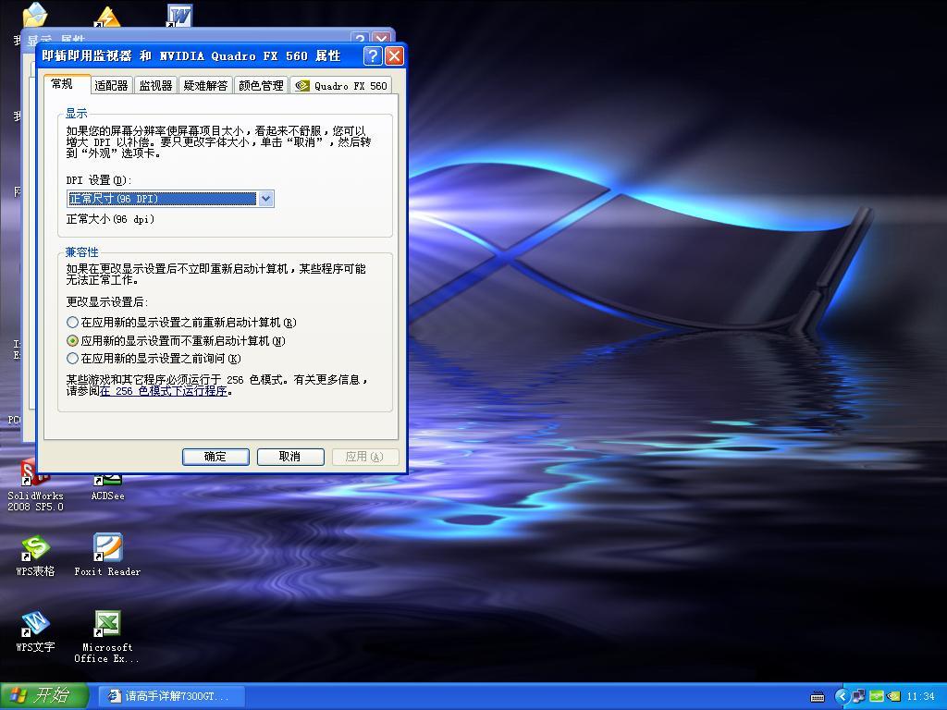Viewport: 947px width, 710px height.
Task: Click the 正常大小(96 dpi) text
Action: point(110,219)
